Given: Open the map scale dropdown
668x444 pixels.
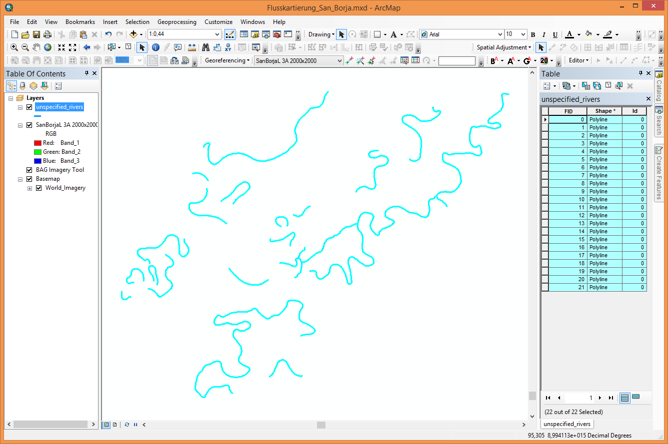Looking at the screenshot, I should (216, 34).
